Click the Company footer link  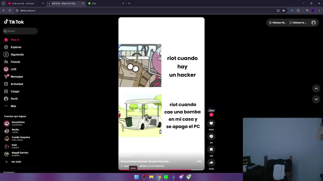pos(9,172)
